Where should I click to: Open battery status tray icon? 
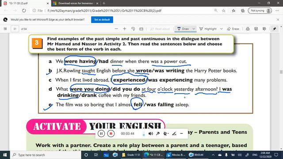point(233,155)
